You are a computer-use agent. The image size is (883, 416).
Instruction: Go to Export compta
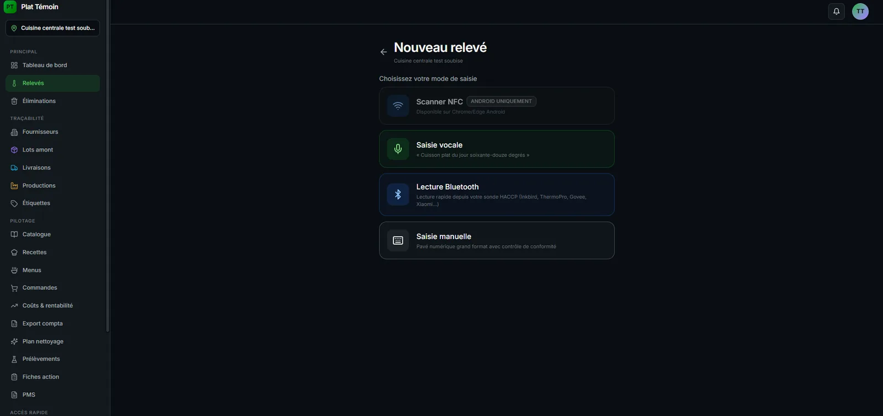coord(52,324)
